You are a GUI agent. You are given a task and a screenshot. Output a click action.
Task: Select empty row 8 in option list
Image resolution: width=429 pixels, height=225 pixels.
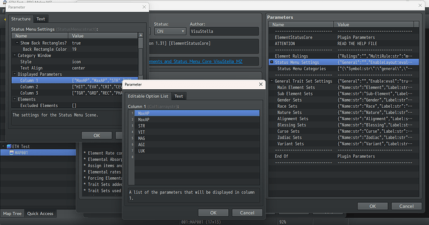tap(196, 157)
